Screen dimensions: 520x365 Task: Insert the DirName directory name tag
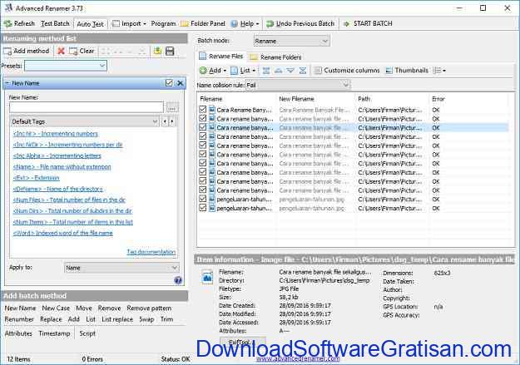tap(58, 189)
